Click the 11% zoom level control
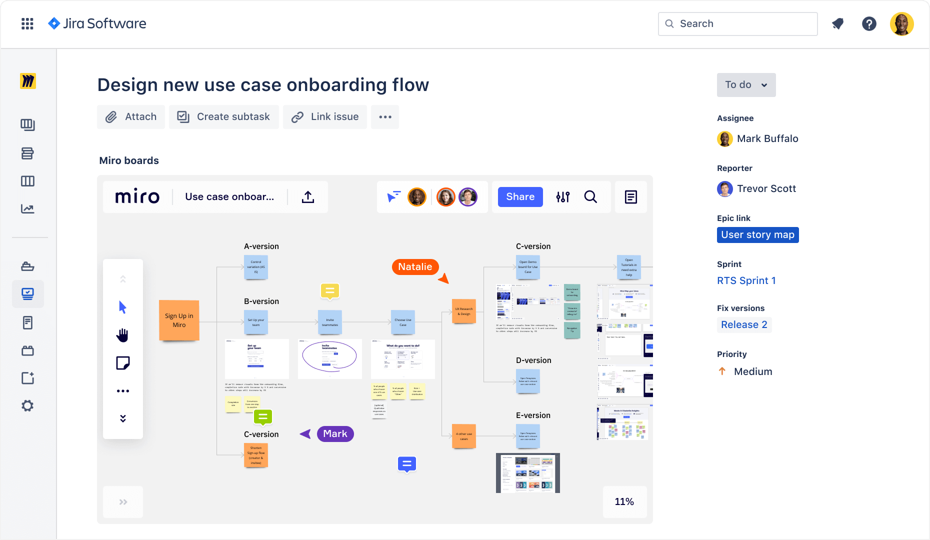This screenshot has width=930, height=540. pyautogui.click(x=624, y=501)
